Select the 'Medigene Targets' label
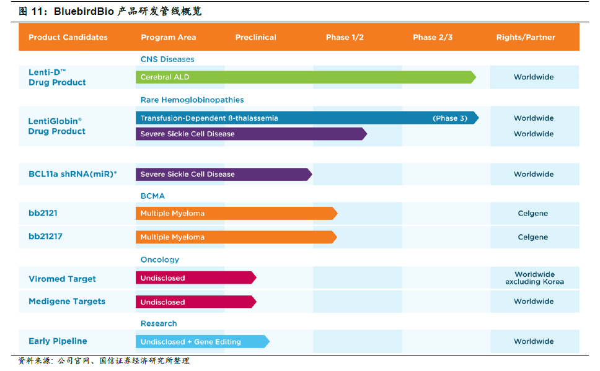Viewport: 600px width, 371px height. click(67, 302)
